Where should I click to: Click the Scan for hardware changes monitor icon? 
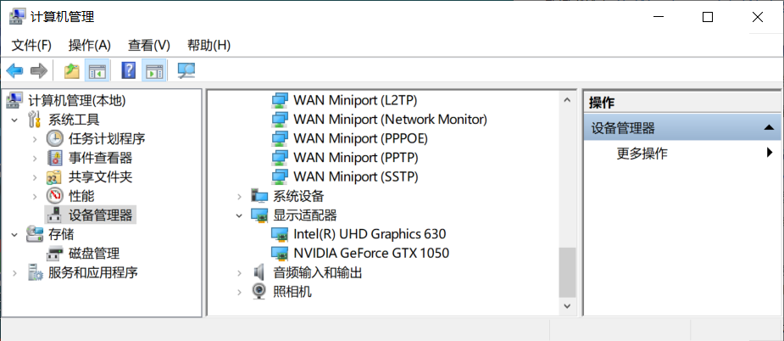click(x=186, y=70)
